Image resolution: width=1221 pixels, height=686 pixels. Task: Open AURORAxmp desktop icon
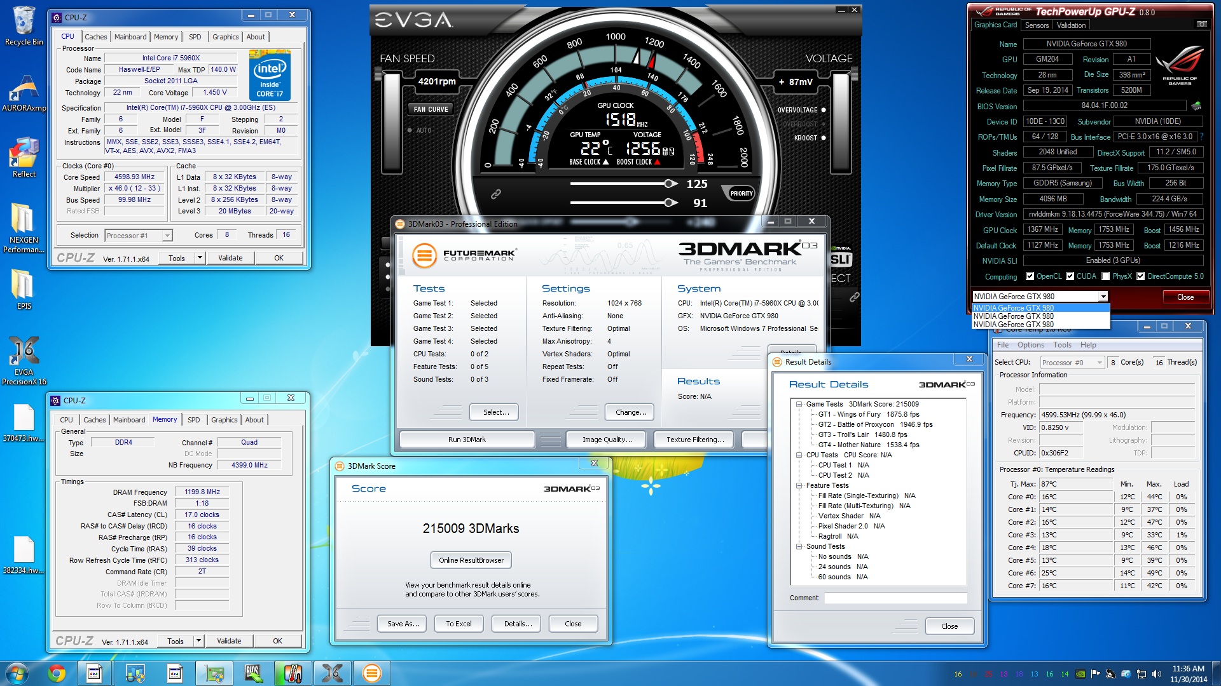(24, 93)
